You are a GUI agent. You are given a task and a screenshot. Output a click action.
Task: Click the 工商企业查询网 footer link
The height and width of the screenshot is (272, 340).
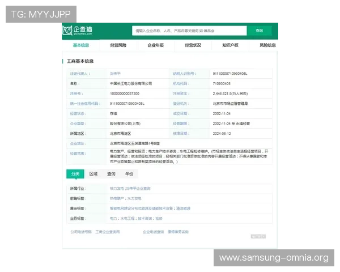point(108,232)
